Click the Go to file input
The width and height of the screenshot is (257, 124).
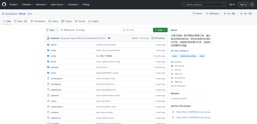click(136, 30)
